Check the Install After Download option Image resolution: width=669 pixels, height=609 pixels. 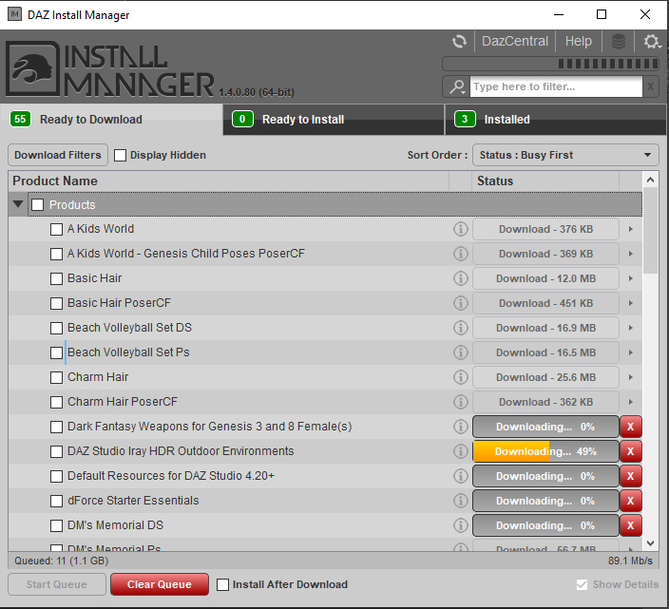point(223,584)
